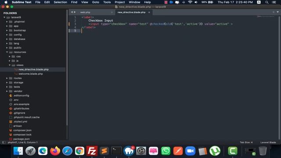Viewport: 281px width, 158px height.
Task: Open WhatsApp from the Dock
Action: (x=166, y=151)
